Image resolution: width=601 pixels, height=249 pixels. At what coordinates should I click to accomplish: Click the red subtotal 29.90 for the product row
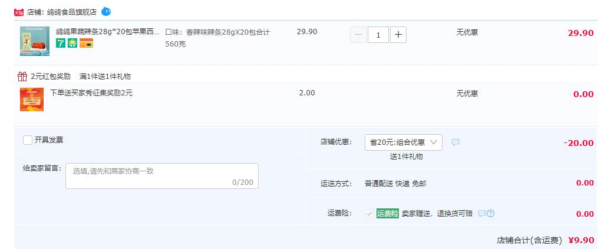581,33
